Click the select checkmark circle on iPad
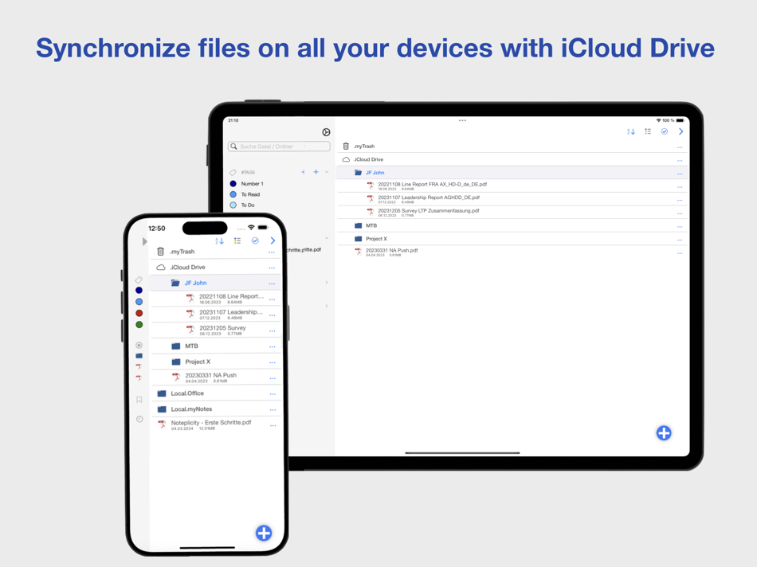The image size is (757, 567). click(665, 131)
